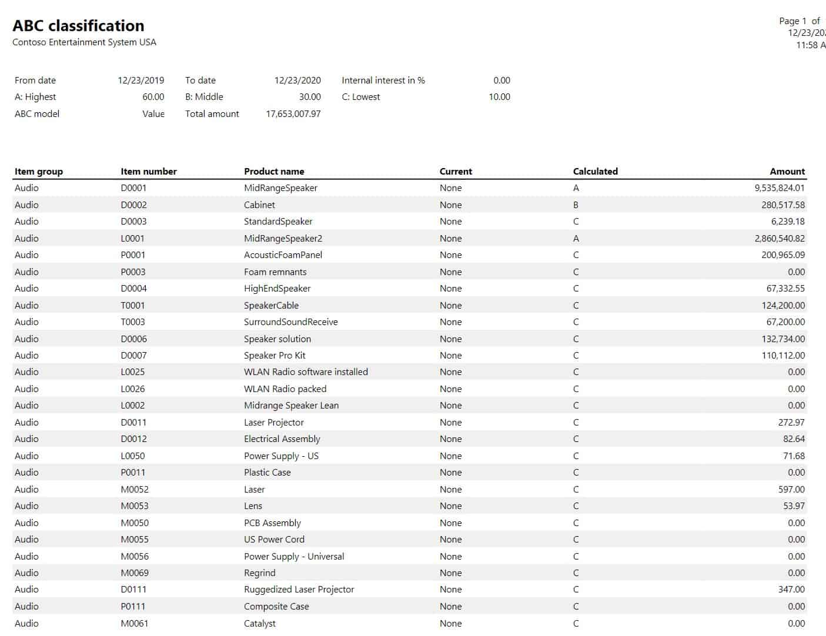Screen dimensions: 826x636
Task: Click the ABC classification report title
Action: point(78,25)
